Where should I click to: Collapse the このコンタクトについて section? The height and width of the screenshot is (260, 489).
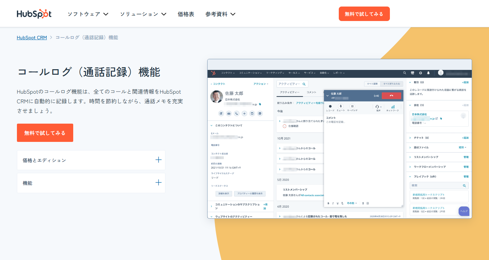pyautogui.click(x=212, y=125)
